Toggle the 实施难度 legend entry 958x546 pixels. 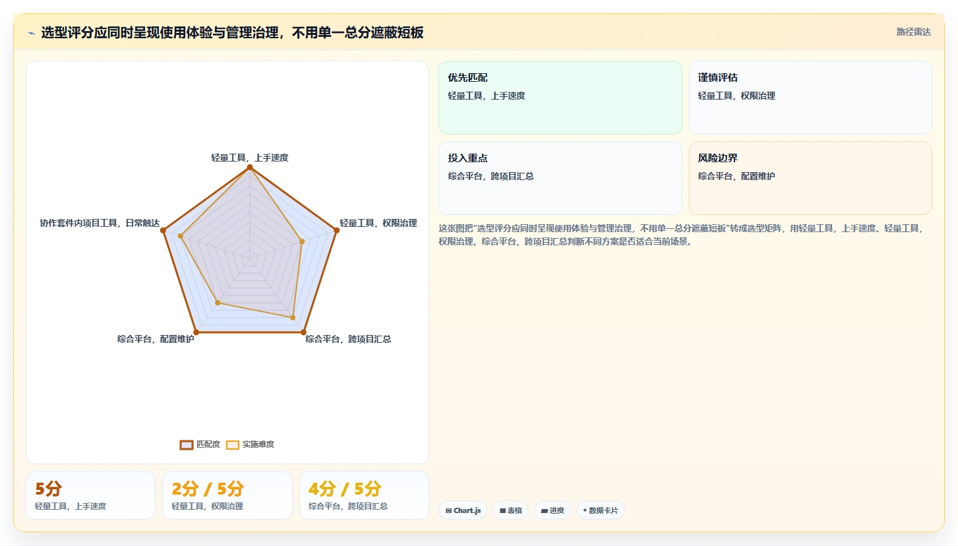(250, 444)
